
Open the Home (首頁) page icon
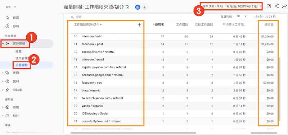coord(7,18)
